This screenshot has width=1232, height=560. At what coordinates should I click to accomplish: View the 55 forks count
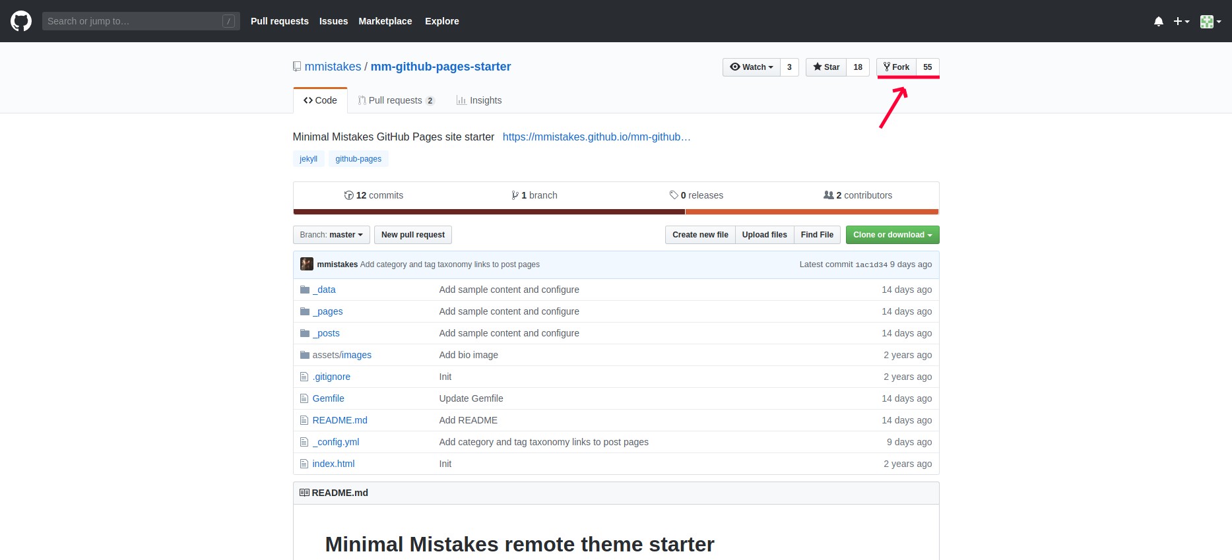coord(928,67)
